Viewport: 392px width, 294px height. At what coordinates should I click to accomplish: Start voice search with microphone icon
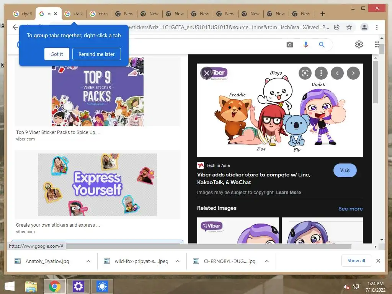(x=305, y=45)
